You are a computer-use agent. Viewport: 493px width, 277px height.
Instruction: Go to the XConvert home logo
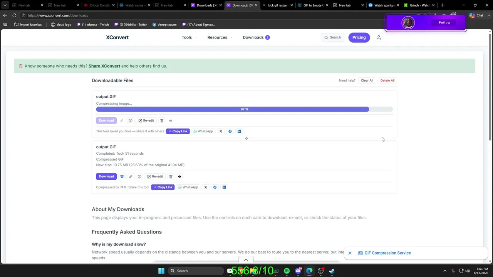point(117,37)
